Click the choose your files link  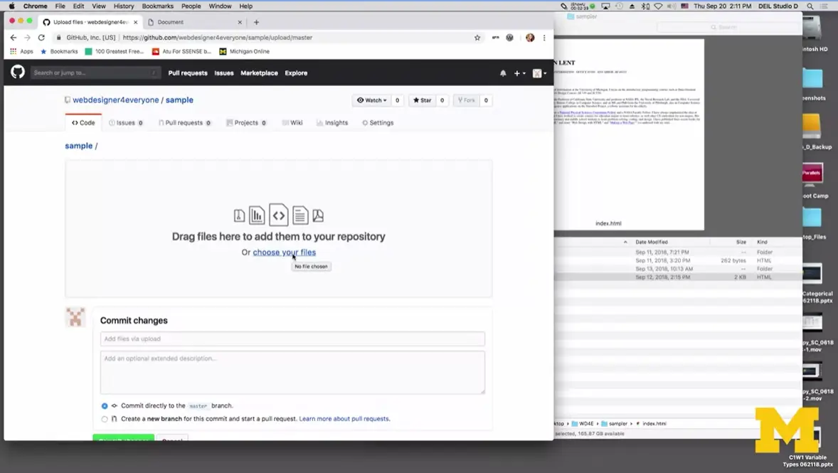pyautogui.click(x=284, y=253)
